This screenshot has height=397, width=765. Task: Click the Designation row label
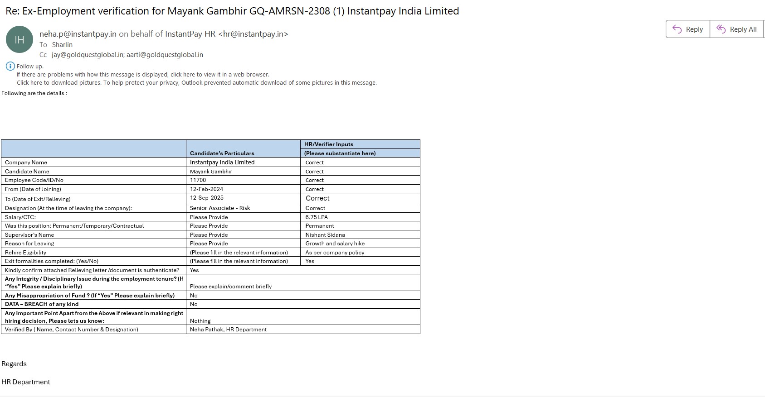coord(68,208)
